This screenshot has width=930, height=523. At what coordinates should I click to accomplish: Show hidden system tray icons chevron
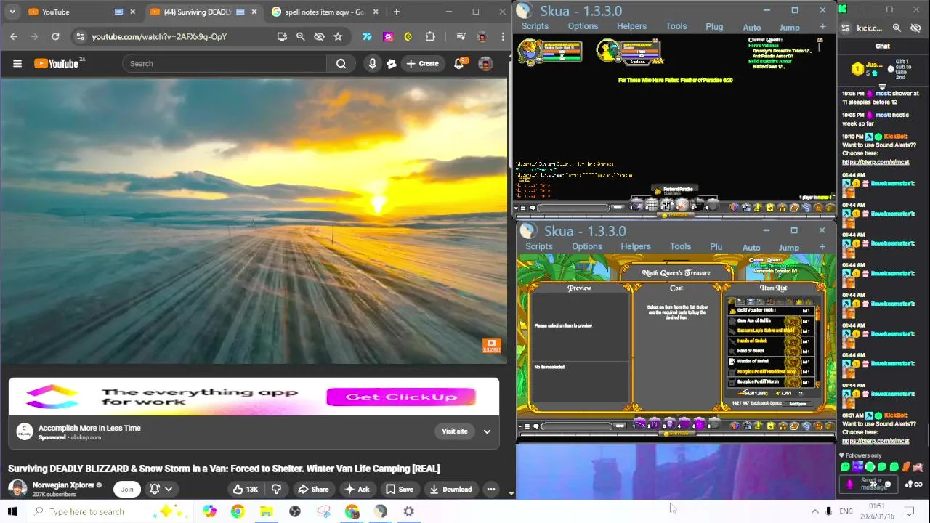pyautogui.click(x=814, y=511)
